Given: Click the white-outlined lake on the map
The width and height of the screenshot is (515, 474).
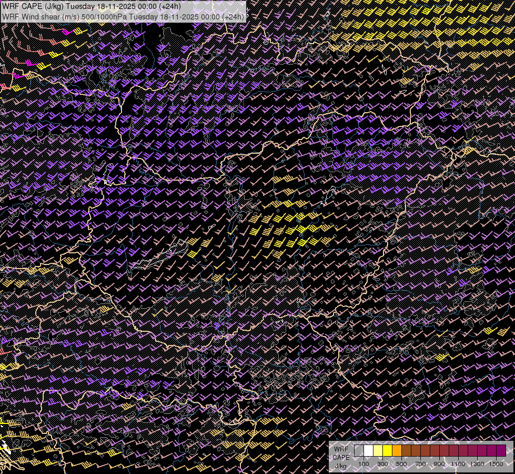Looking at the screenshot, I should click(x=158, y=257).
